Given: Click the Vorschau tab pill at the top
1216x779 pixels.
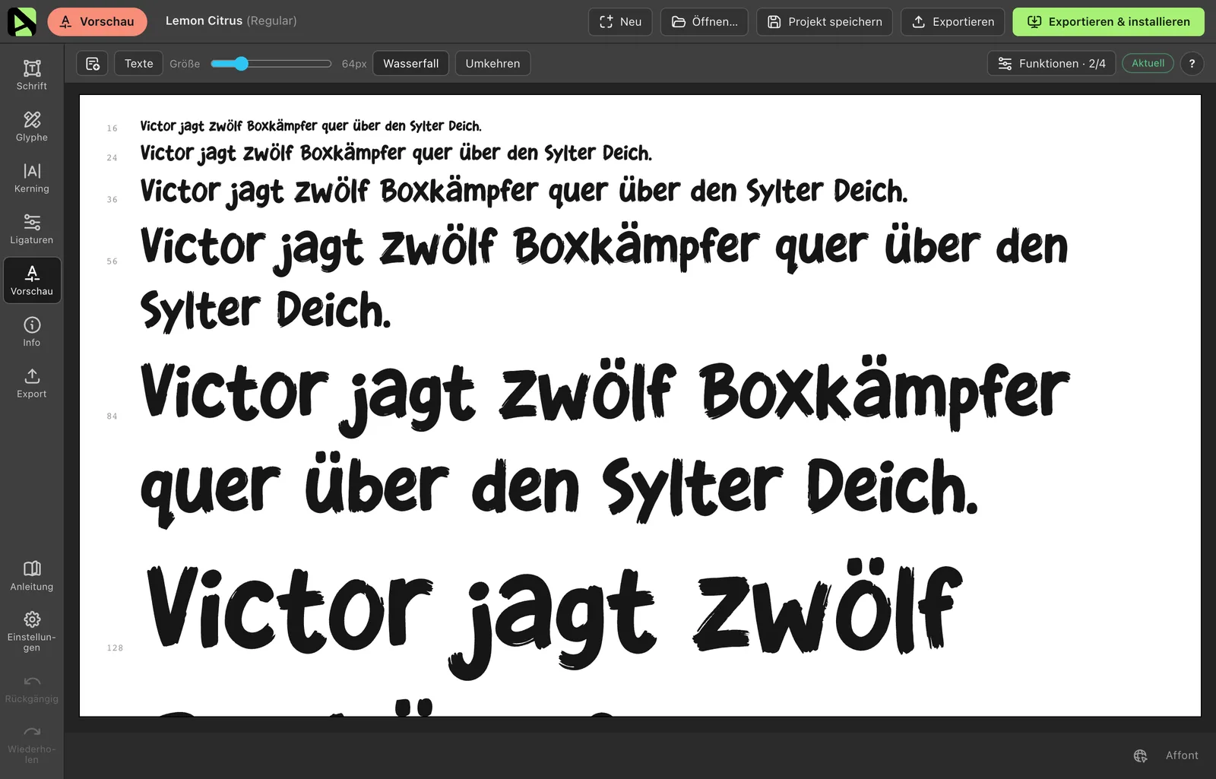Looking at the screenshot, I should pyautogui.click(x=97, y=21).
